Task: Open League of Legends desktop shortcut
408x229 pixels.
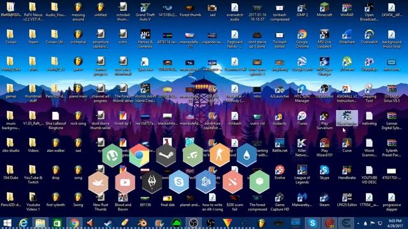Action: click(x=302, y=175)
